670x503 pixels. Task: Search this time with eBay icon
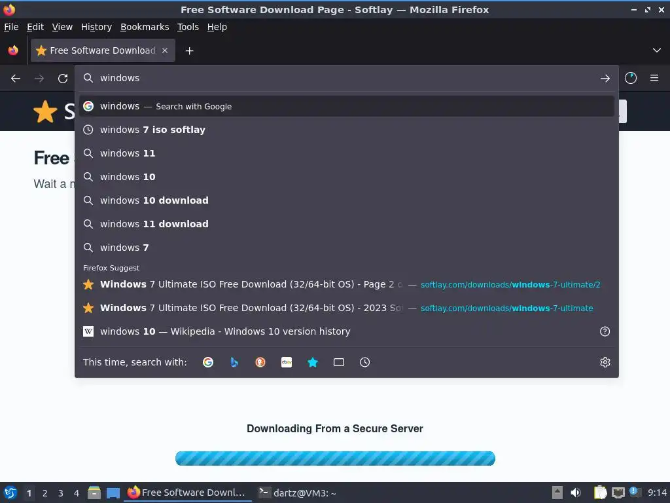click(x=287, y=362)
